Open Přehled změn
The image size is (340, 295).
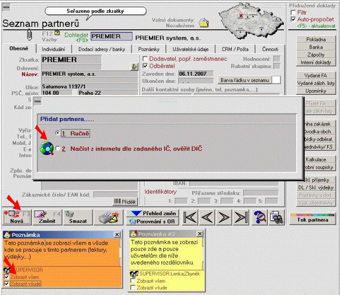[x=152, y=214]
